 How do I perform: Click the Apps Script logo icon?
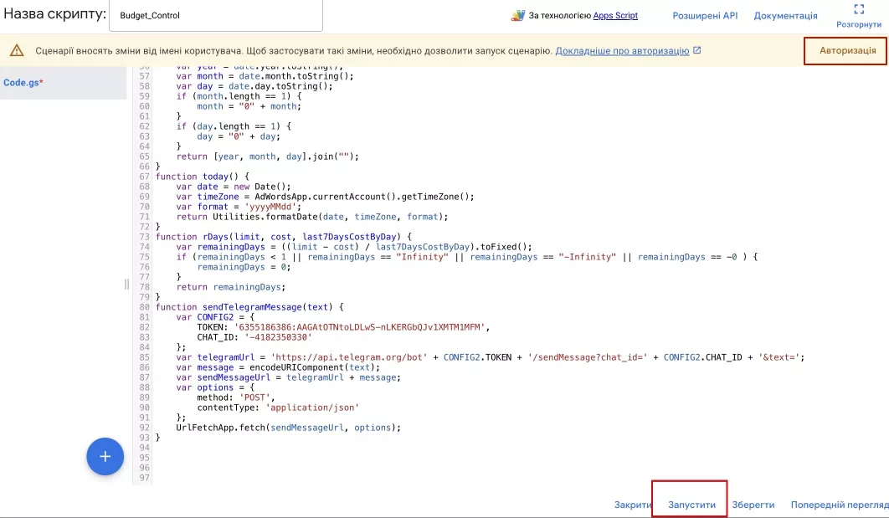tap(517, 15)
